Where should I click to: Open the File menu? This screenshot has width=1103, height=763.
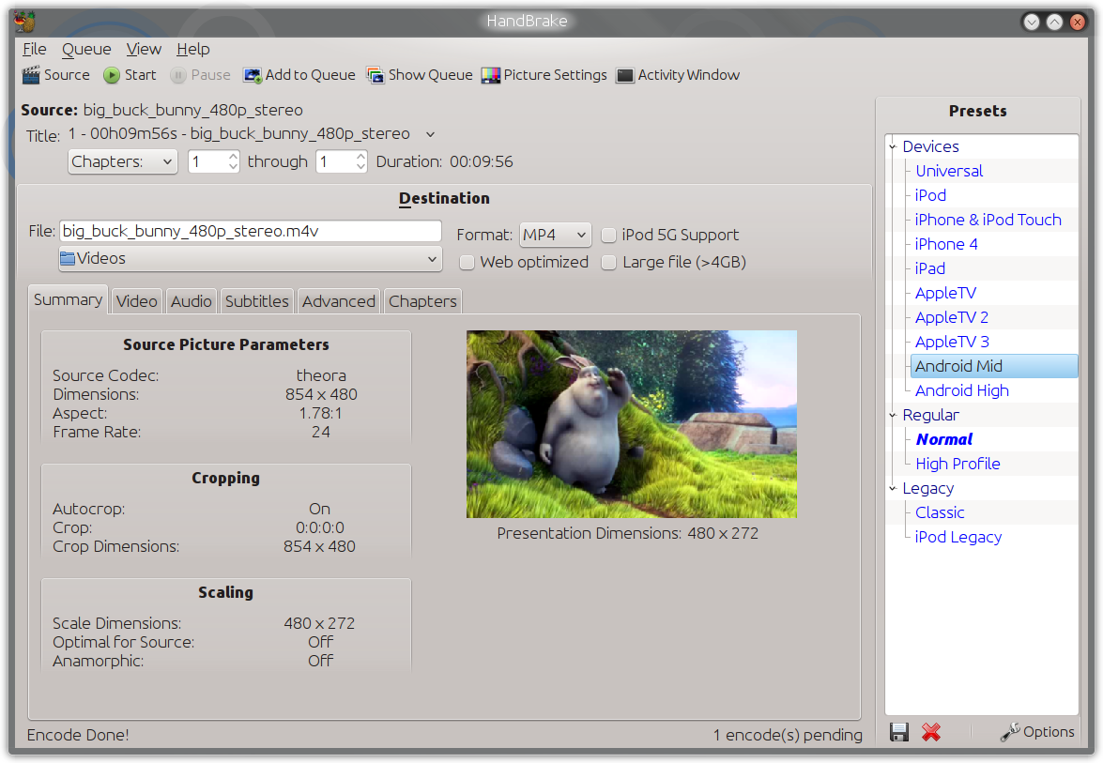(x=35, y=49)
